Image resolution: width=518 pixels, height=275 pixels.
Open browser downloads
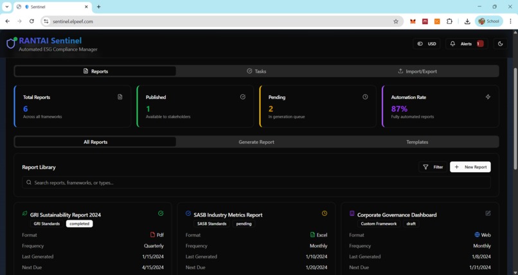(x=467, y=21)
